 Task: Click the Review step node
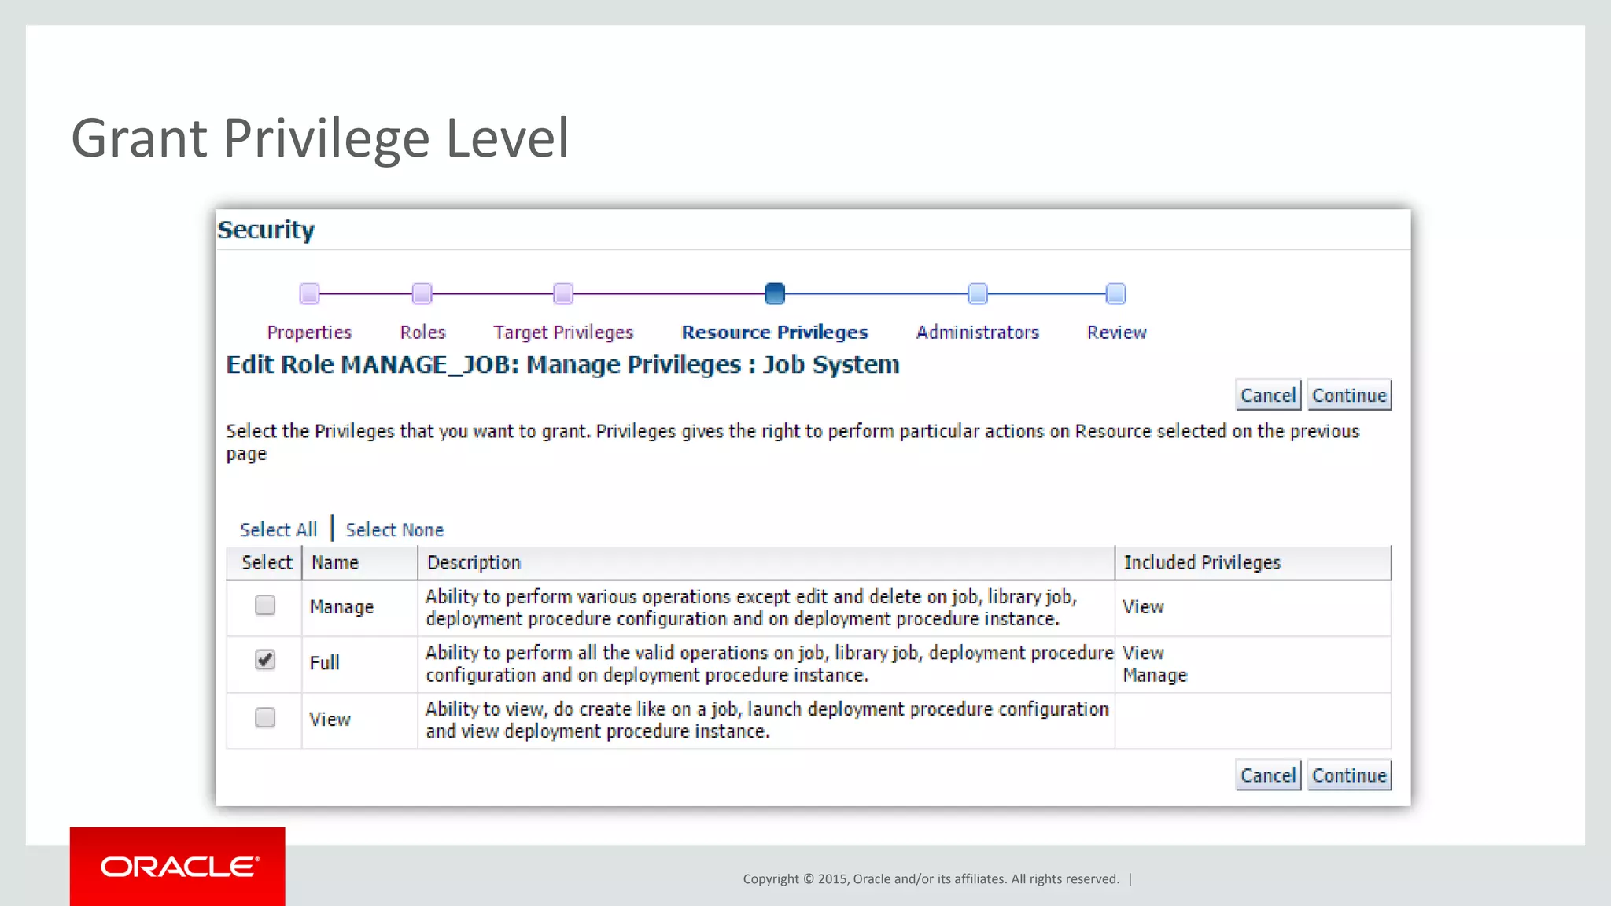click(1116, 294)
